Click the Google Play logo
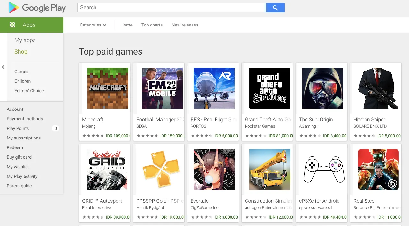409x226 pixels. point(37,8)
